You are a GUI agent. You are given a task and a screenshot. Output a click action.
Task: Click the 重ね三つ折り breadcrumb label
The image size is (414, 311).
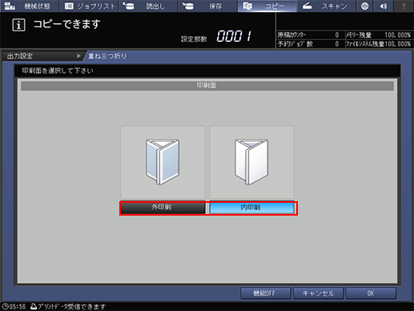(x=107, y=56)
